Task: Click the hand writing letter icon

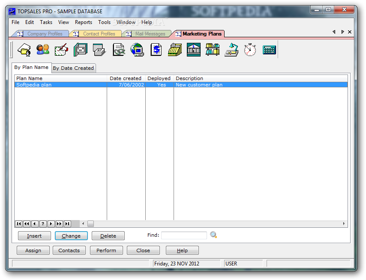Action: point(61,50)
